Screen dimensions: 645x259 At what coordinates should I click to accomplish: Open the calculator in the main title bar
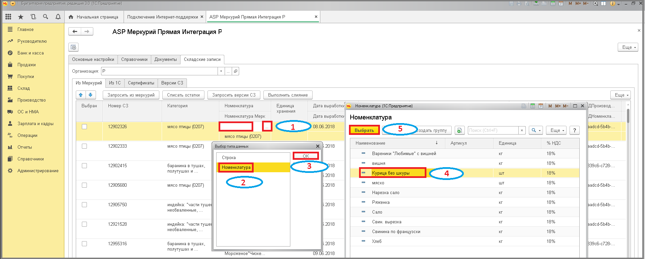553,3
